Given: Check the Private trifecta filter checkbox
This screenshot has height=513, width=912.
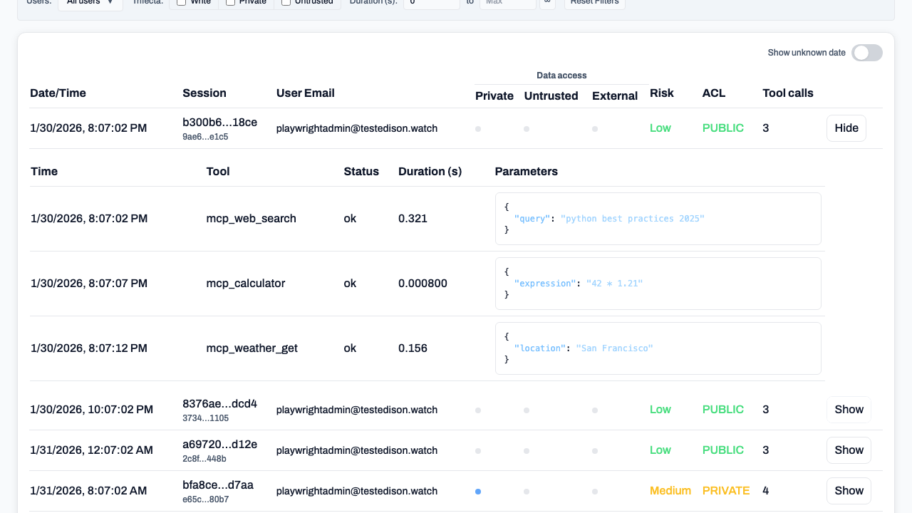Looking at the screenshot, I should [231, 2].
